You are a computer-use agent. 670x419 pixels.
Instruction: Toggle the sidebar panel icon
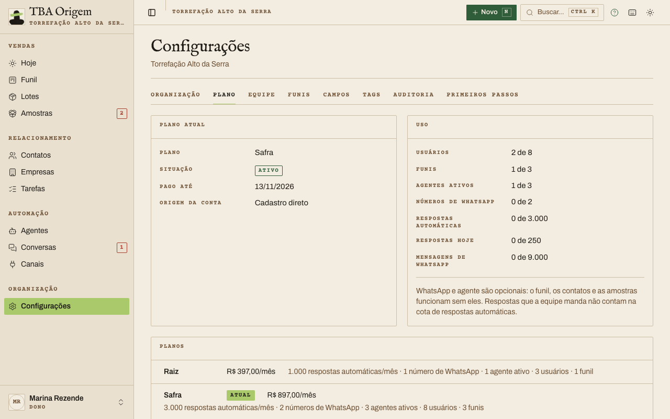[x=152, y=13]
